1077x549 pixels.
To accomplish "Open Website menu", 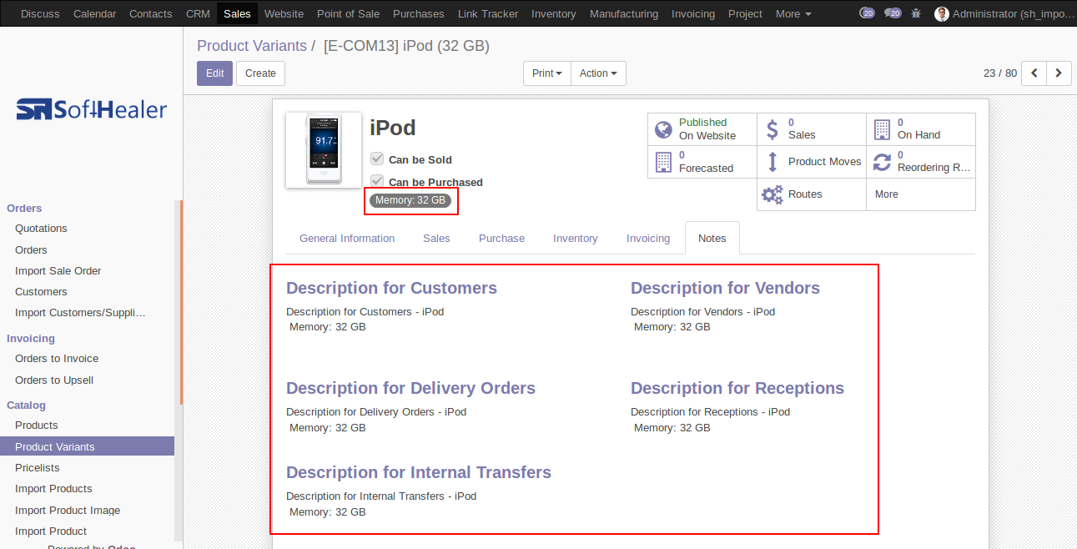I will pos(284,13).
